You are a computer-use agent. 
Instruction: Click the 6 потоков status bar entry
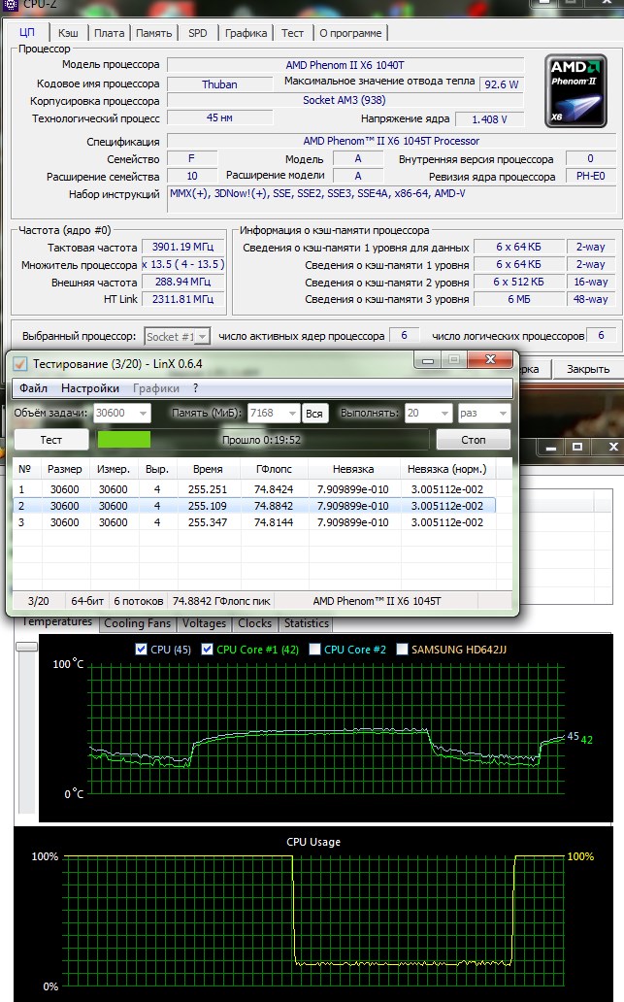tap(138, 601)
